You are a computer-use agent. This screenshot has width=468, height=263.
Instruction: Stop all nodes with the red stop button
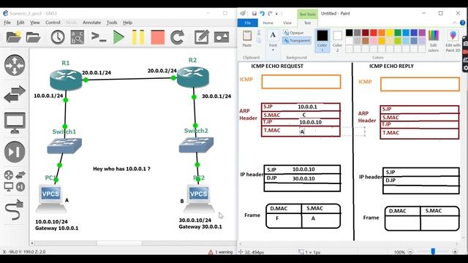158,37
